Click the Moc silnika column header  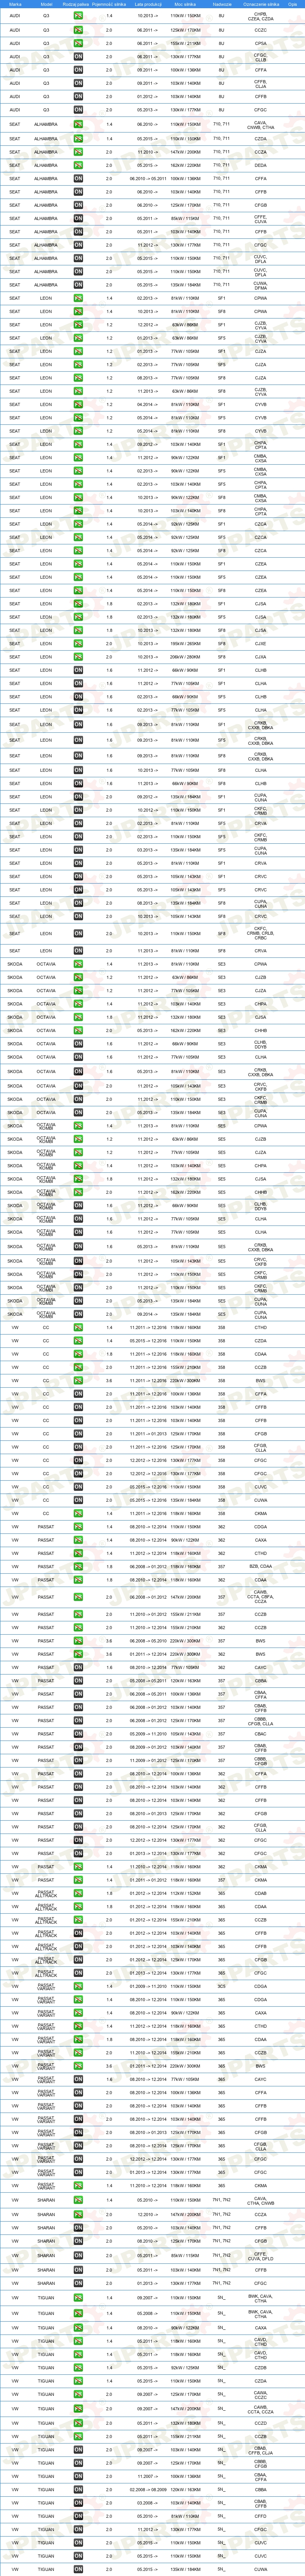tap(185, 5)
